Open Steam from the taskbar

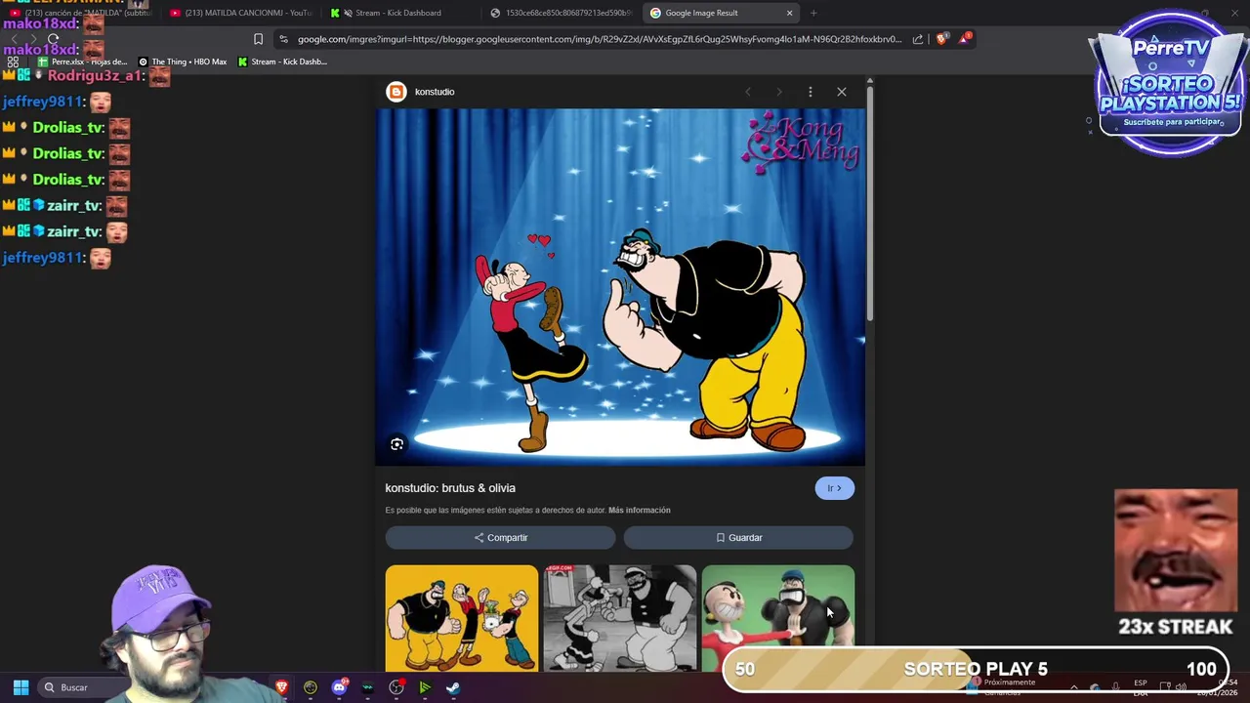pyautogui.click(x=453, y=687)
